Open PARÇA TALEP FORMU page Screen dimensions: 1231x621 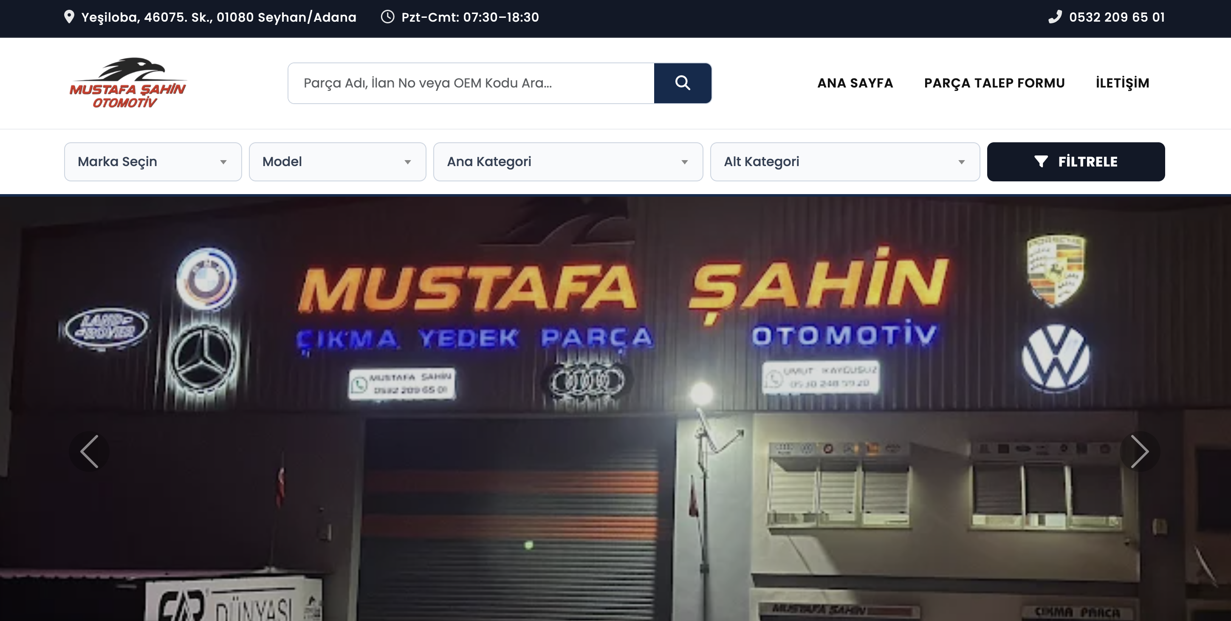tap(994, 83)
